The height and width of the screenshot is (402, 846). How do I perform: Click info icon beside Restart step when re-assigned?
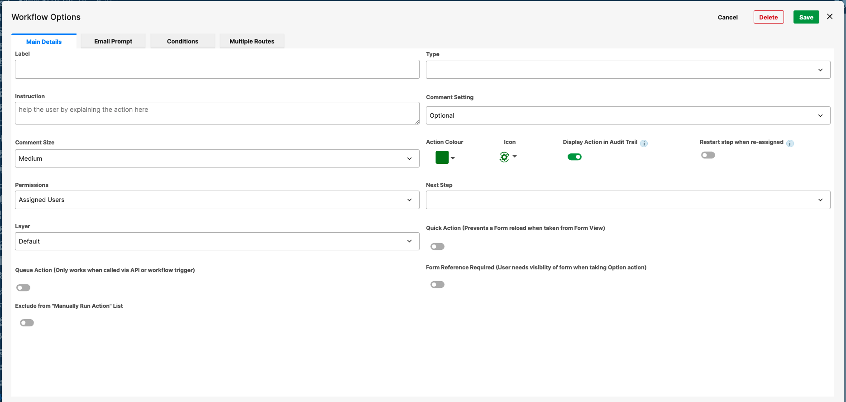(x=790, y=144)
